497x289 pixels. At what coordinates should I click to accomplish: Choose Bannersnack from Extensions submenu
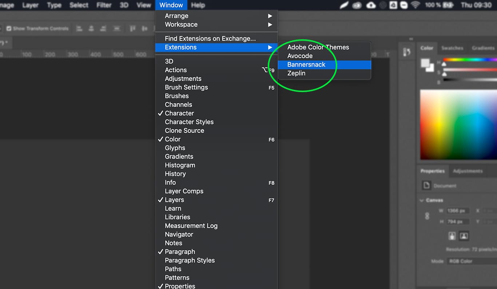tap(325, 64)
